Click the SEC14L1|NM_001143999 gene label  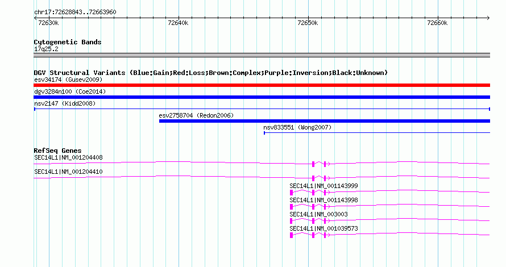pos(323,186)
